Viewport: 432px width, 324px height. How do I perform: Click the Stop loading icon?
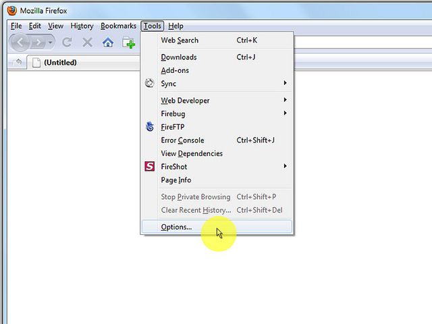coord(87,43)
